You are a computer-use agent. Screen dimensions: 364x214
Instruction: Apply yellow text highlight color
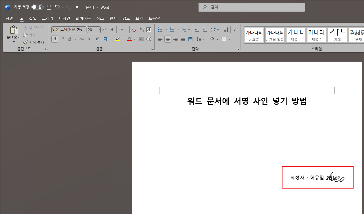coord(118,39)
